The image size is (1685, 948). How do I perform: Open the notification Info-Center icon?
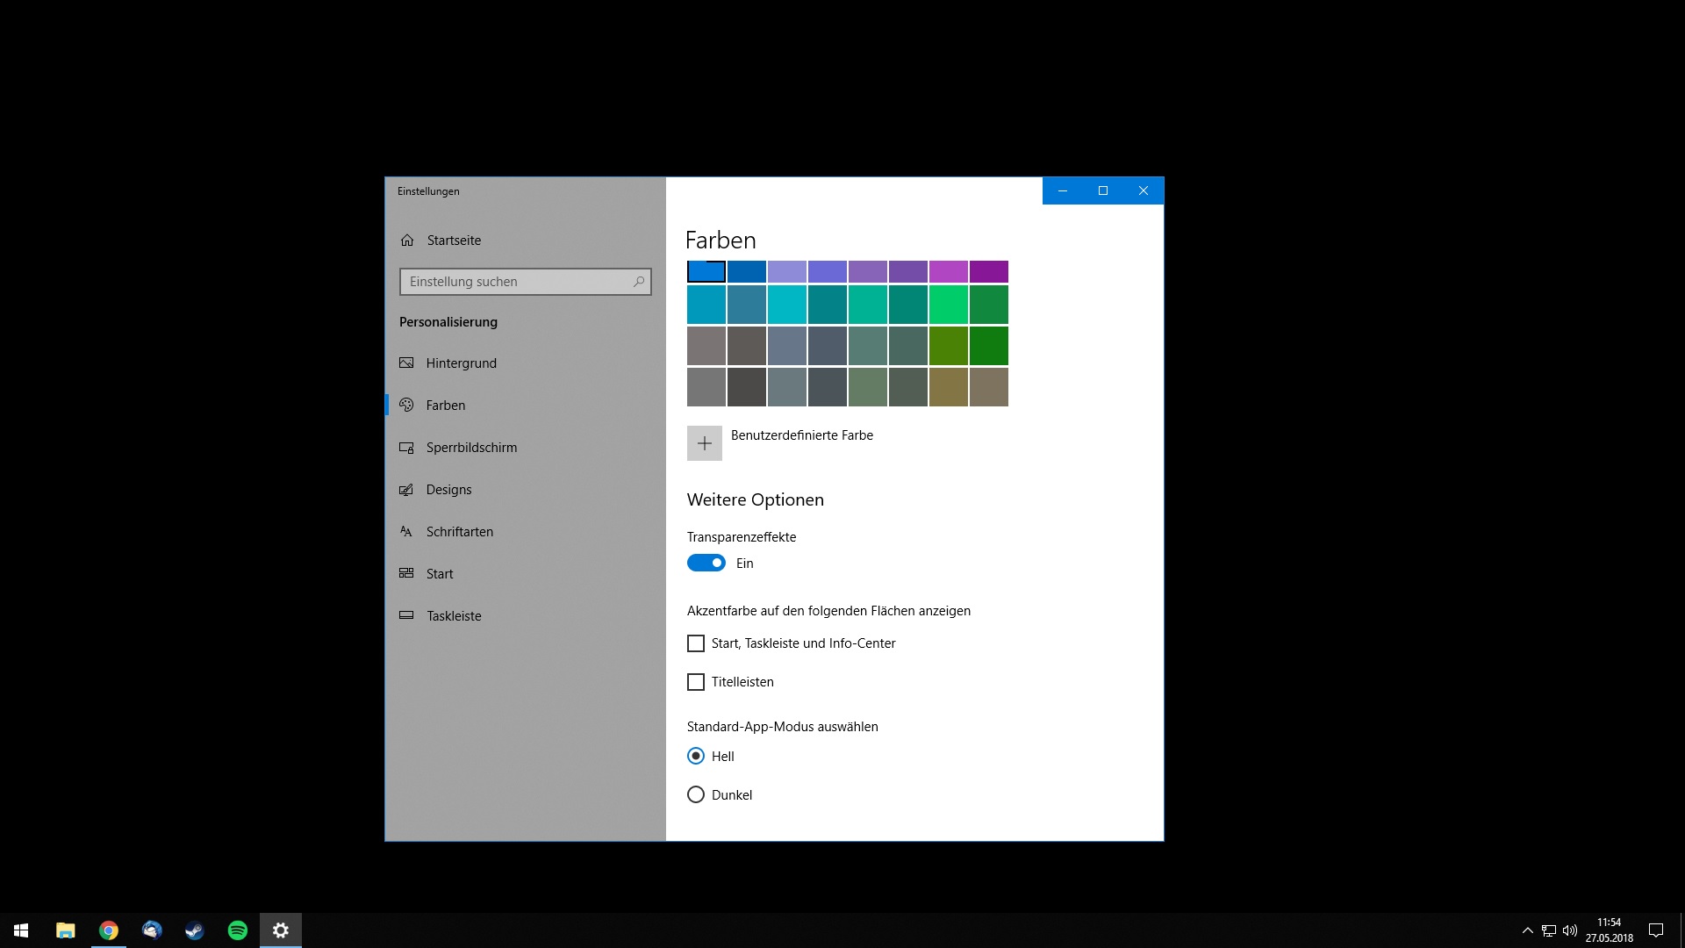pos(1656,930)
